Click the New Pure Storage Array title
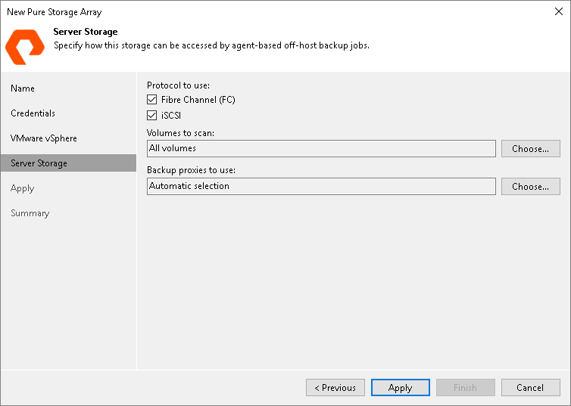Screen dimensions: 571x406 pos(55,12)
